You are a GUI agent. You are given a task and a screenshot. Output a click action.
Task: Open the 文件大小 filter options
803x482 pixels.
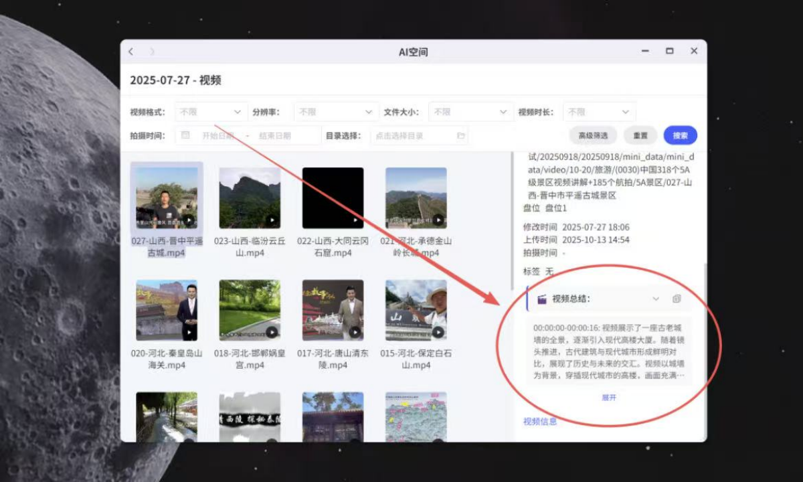(x=470, y=111)
